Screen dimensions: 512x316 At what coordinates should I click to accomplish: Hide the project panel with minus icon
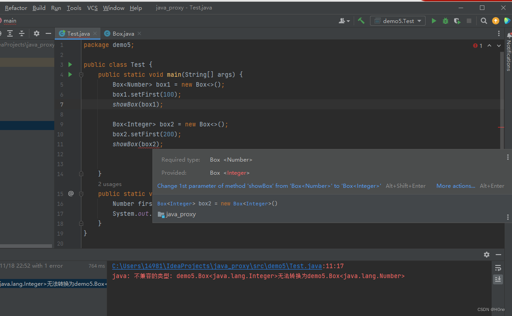[x=48, y=33]
